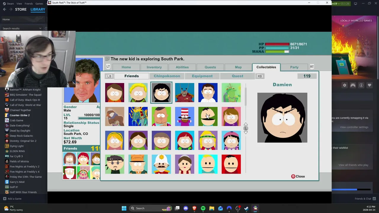Click View controller settings link
Image resolution: width=379 pixels, height=213 pixels.
coord(354,127)
